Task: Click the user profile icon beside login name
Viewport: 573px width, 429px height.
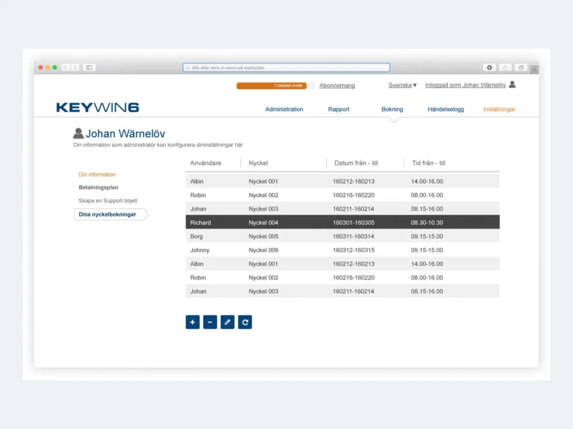Action: point(513,85)
